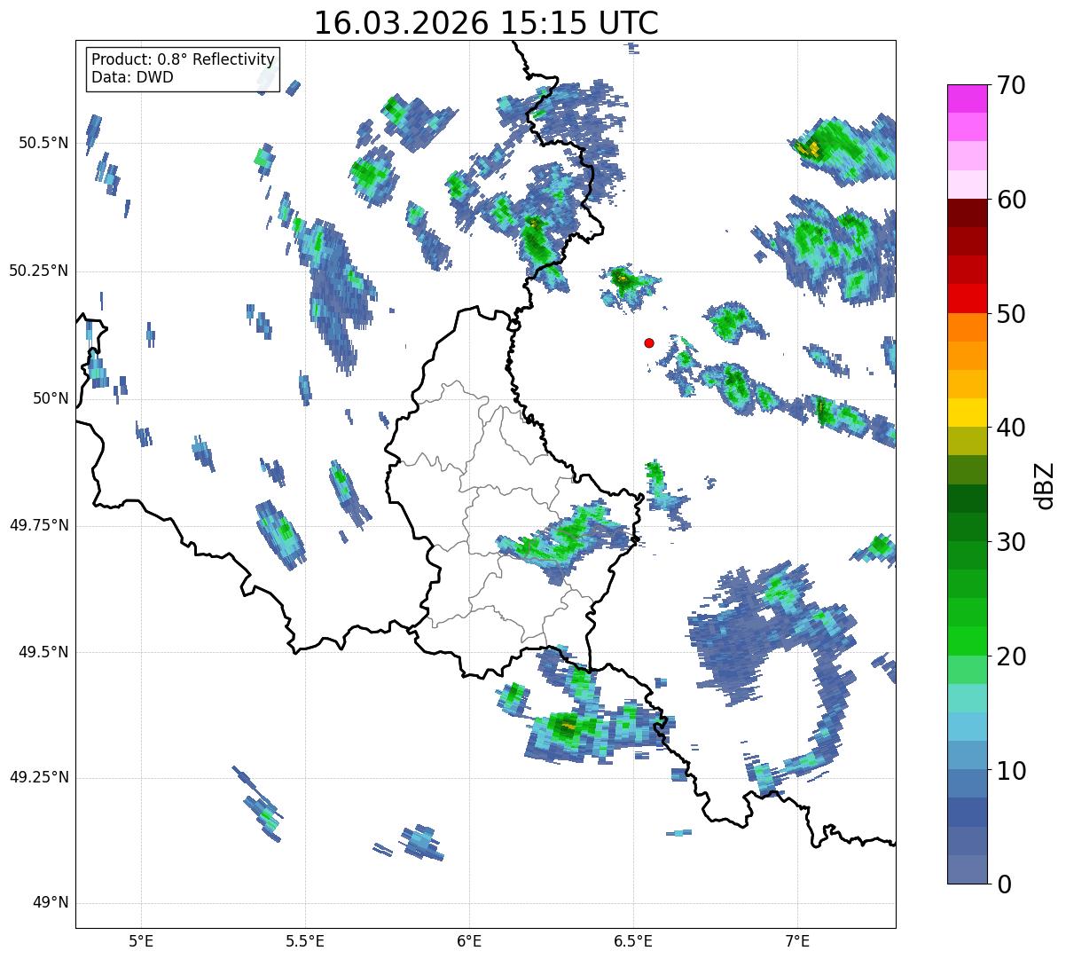Click latitude label 49.75°N
Image resolution: width=1066 pixels, height=959 pixels.
click(38, 525)
